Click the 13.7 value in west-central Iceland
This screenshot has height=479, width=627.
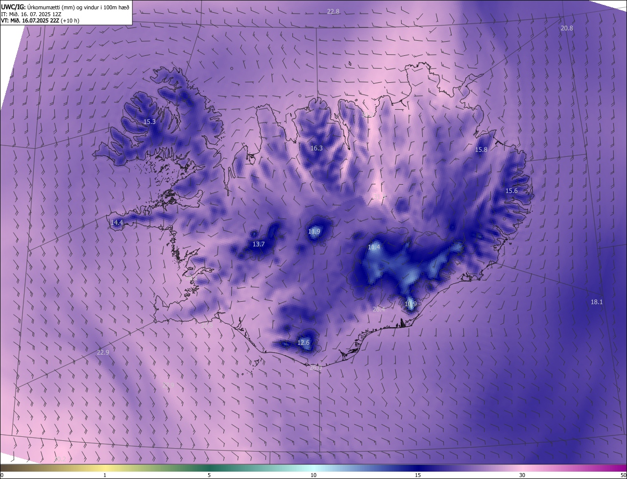tap(258, 244)
